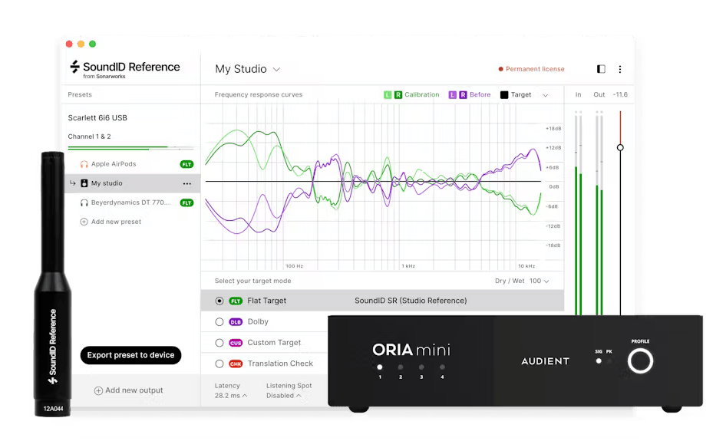Click the headphone icon for Apple AirPods
The image size is (726, 441).
[x=84, y=164]
